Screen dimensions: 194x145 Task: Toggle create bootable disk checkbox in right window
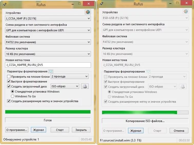pos(105,87)
